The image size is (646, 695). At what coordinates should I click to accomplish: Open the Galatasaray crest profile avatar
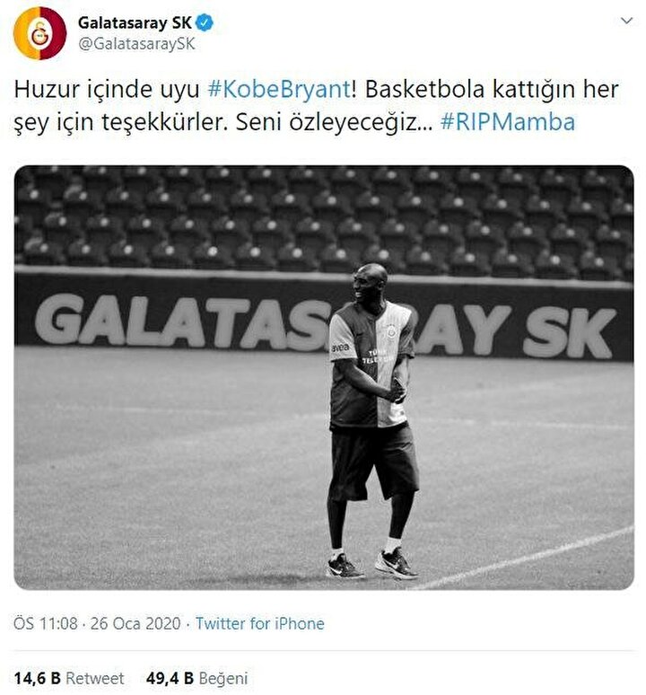[39, 33]
